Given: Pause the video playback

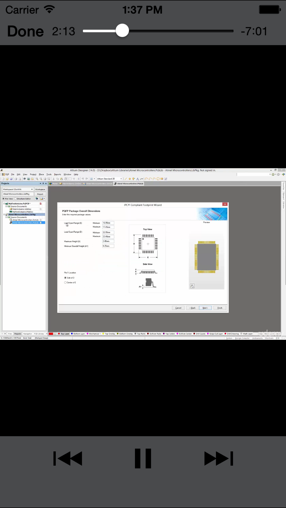Looking at the screenshot, I should click(x=143, y=458).
